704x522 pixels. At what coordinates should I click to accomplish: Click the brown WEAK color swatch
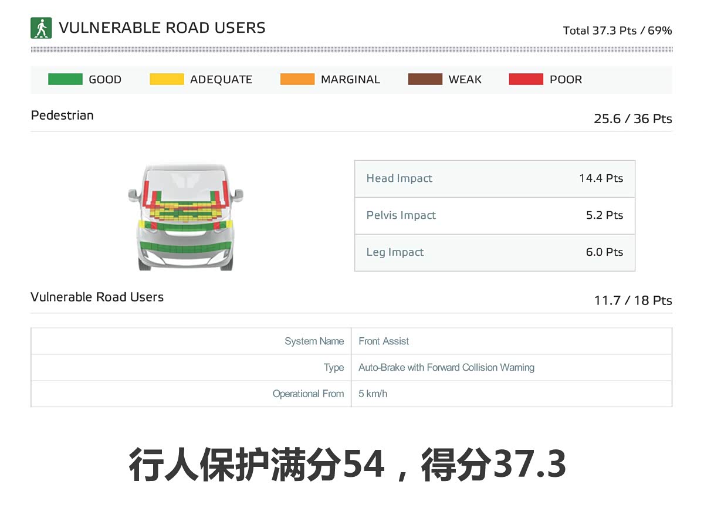[425, 79]
